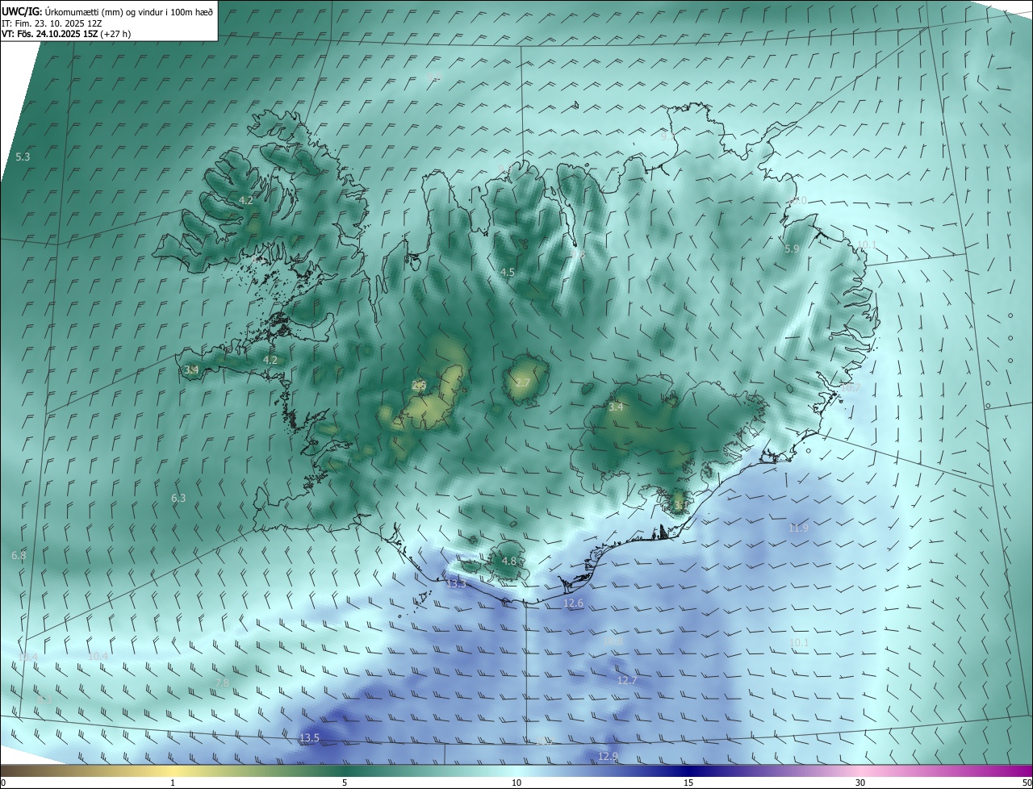This screenshot has width=1033, height=789.
Task: Click the 2.5 value on Langjökull glacier
Action: 419,385
